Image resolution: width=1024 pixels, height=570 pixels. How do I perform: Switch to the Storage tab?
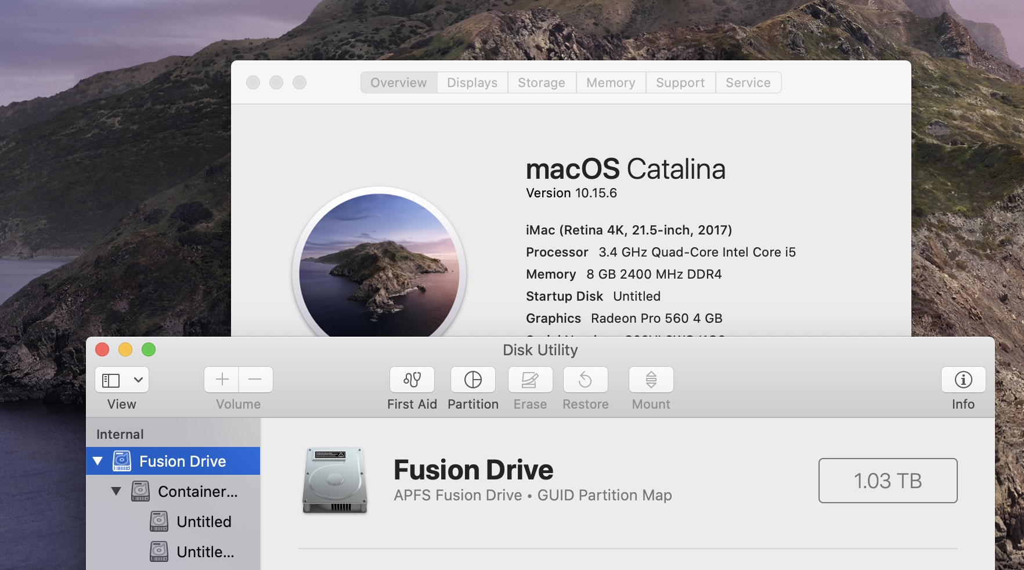[541, 82]
